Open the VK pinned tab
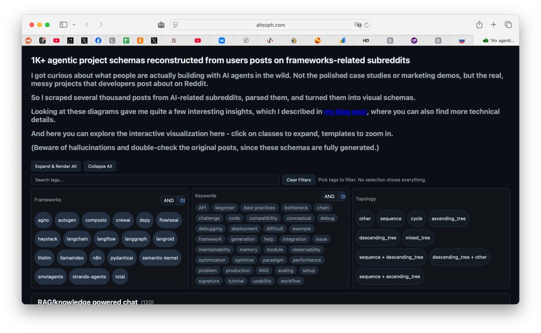The image size is (541, 333). 222,41
